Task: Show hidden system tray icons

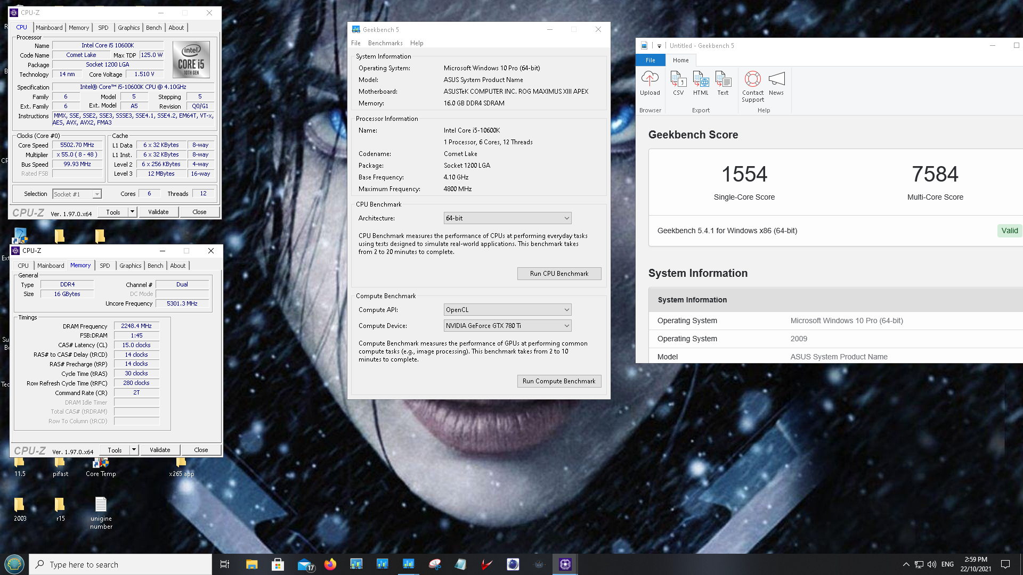Action: (906, 564)
